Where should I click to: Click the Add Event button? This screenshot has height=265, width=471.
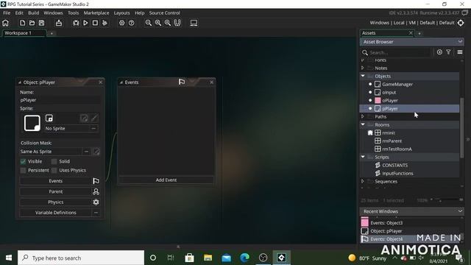point(166,180)
